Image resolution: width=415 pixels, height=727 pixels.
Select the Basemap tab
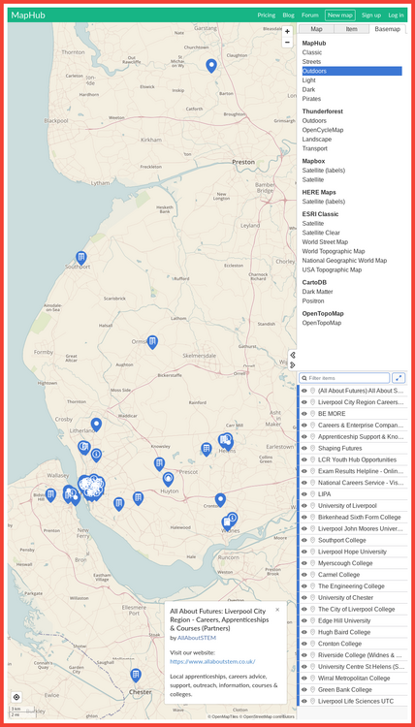(x=387, y=29)
